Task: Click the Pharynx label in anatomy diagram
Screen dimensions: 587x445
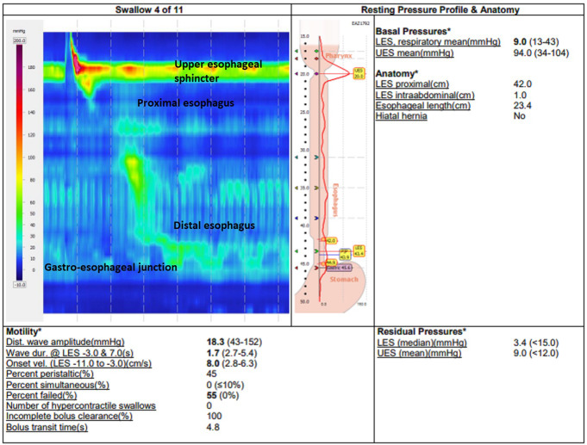Action: 339,56
